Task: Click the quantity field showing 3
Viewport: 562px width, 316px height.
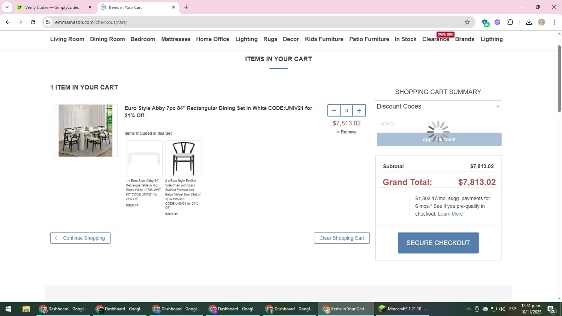Action: pos(347,110)
